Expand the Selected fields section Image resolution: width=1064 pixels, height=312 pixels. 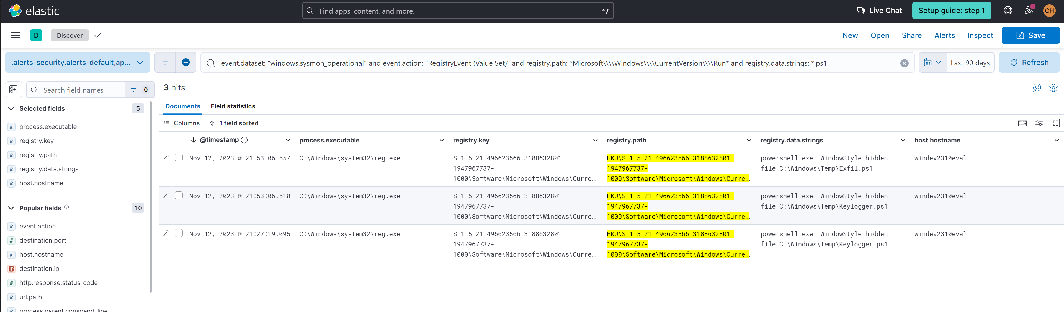[x=11, y=108]
